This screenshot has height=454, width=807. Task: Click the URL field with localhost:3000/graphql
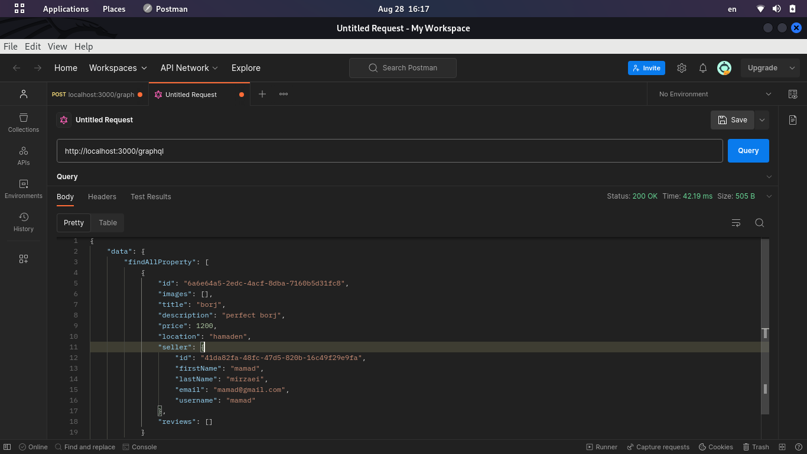click(x=390, y=151)
